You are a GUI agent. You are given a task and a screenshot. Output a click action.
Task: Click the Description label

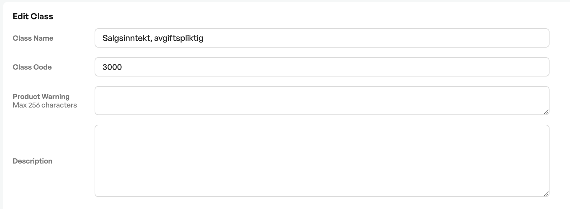point(32,161)
